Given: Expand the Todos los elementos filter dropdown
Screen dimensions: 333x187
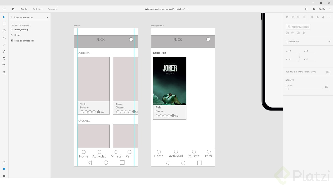Looking at the screenshot, I should click(x=48, y=17).
